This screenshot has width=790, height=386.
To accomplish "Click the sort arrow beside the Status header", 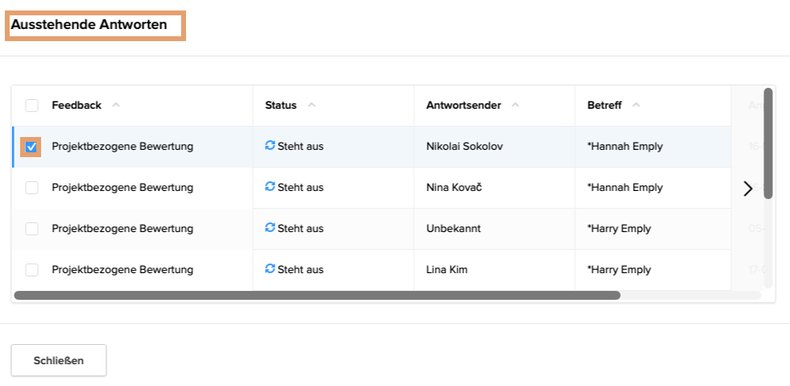I will coord(312,105).
